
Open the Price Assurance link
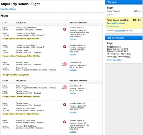pyautogui.click(x=113, y=26)
